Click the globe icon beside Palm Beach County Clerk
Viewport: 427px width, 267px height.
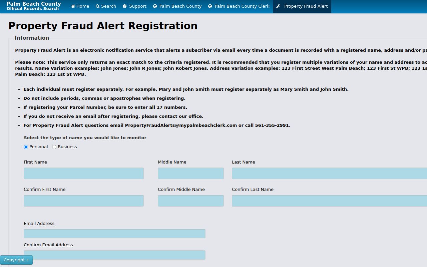[210, 6]
